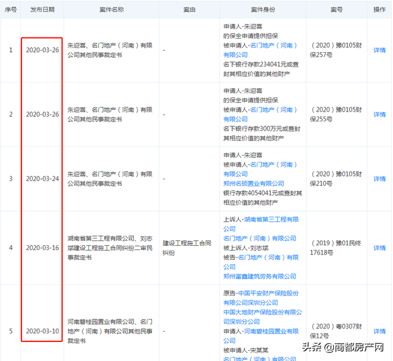The width and height of the screenshot is (393, 361).
Task: Open 详情 link for case 财保257号
Action: [x=379, y=50]
